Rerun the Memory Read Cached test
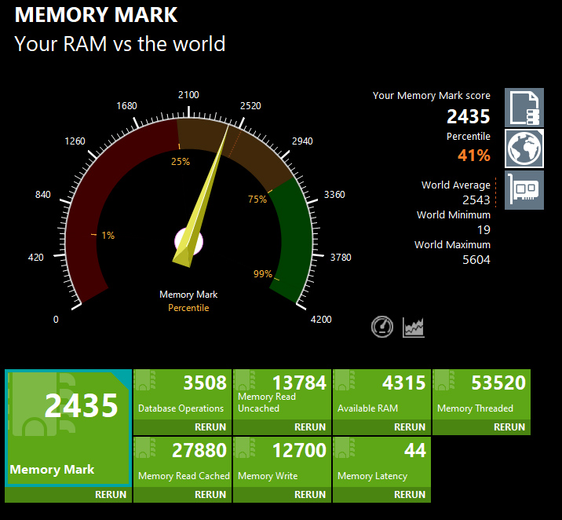Screen dimensions: 562x520 (210, 495)
